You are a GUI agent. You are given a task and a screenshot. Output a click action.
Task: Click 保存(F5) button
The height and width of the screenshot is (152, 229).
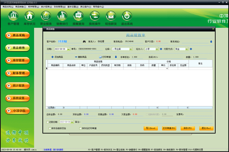click(x=188, y=128)
